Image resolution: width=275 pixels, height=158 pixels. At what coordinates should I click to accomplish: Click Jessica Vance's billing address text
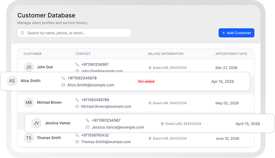pos(183,124)
